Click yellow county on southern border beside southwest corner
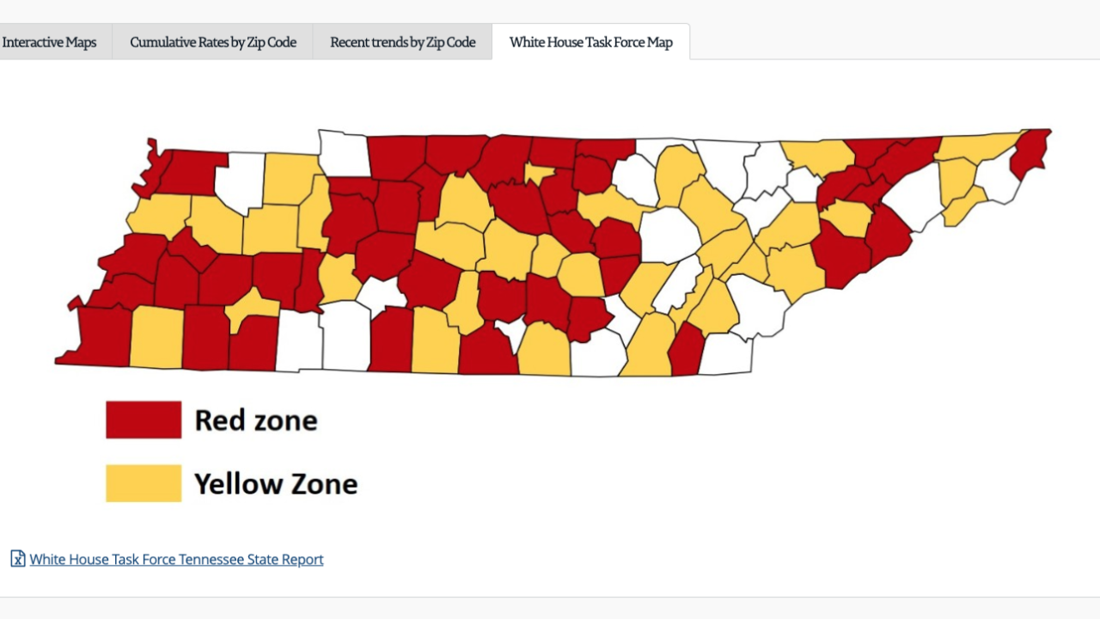Screen dimensions: 1100x619 156,337
